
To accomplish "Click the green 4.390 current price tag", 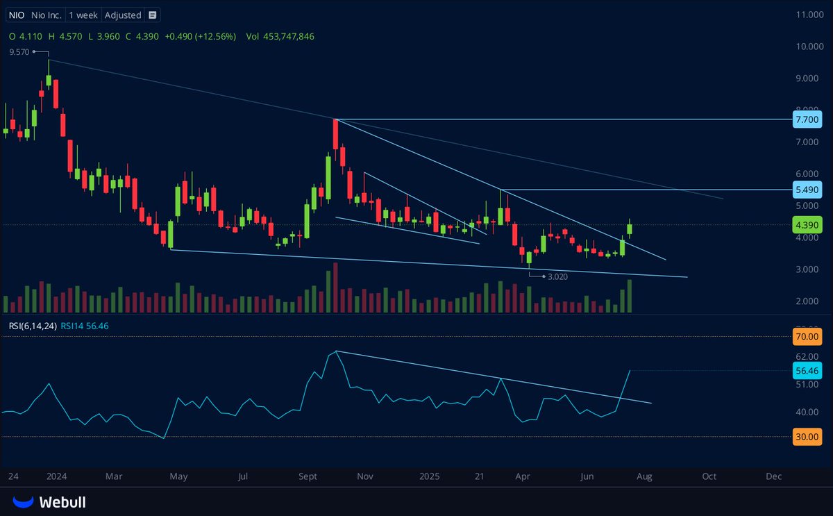I will pyautogui.click(x=807, y=224).
